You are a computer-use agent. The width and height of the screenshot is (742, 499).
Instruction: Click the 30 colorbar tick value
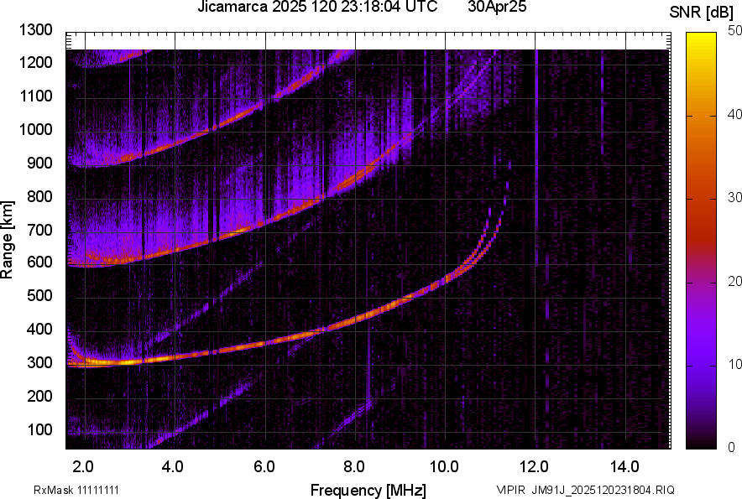[x=735, y=198]
